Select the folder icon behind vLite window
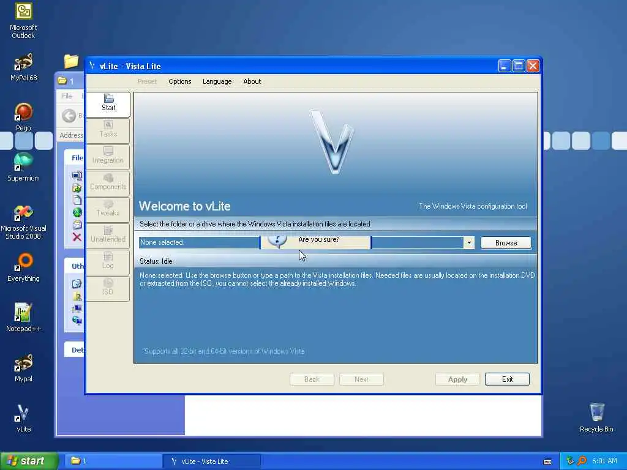Viewport: 627px width, 470px height. pyautogui.click(x=72, y=61)
